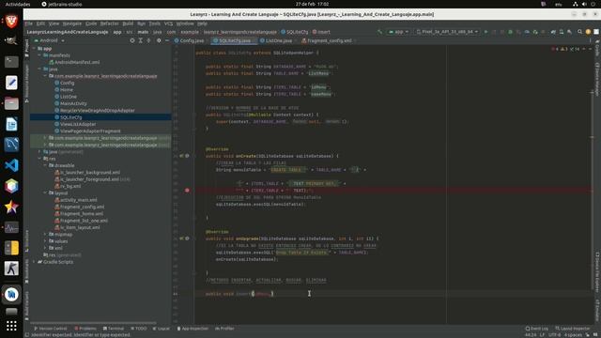Open activity_main.xml in layout folder
This screenshot has height=338, width=601.
click(79, 200)
